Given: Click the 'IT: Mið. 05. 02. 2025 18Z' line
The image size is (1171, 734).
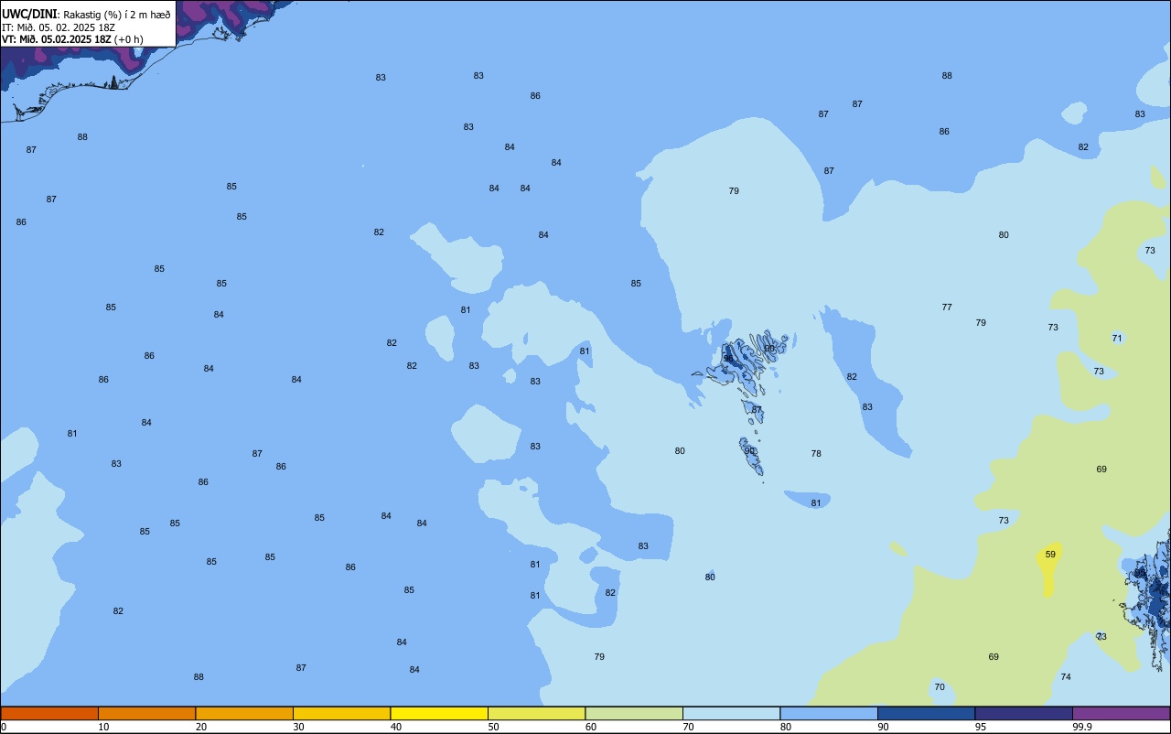Looking at the screenshot, I should [59, 27].
